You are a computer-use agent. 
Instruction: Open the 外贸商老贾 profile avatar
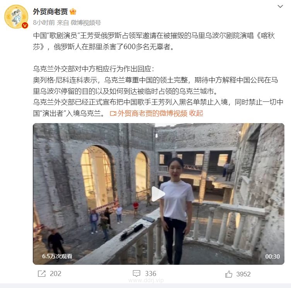pos(16,17)
